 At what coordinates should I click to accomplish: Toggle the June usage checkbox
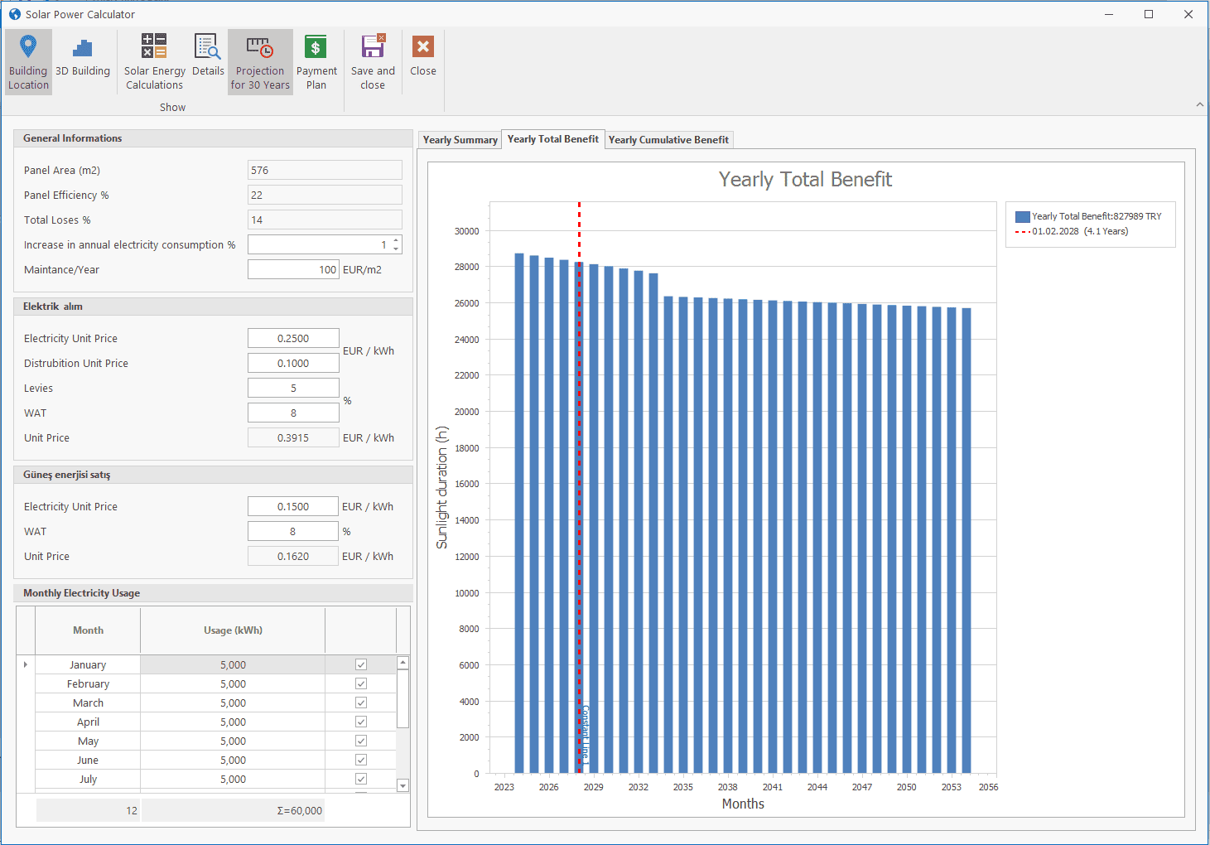pos(361,760)
